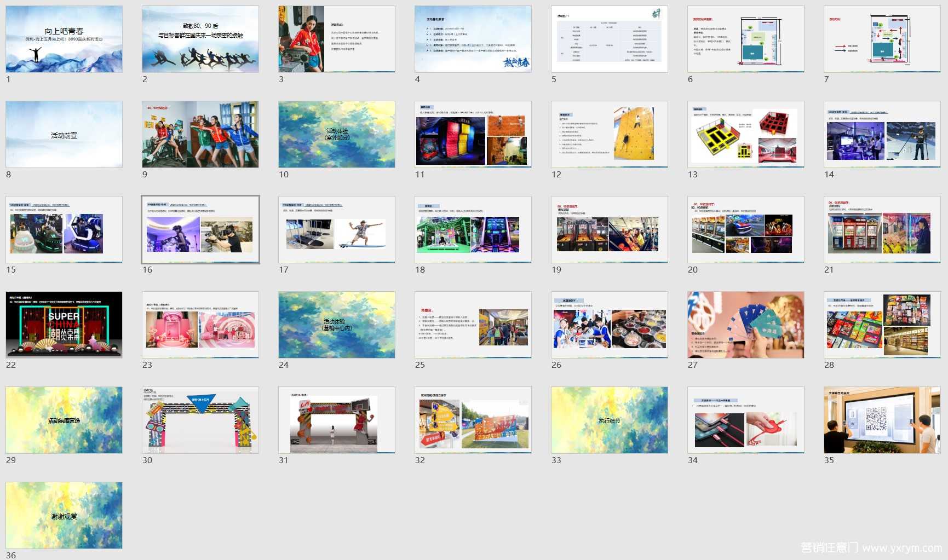Select the final 谢谢观赏 slide

pos(64,516)
